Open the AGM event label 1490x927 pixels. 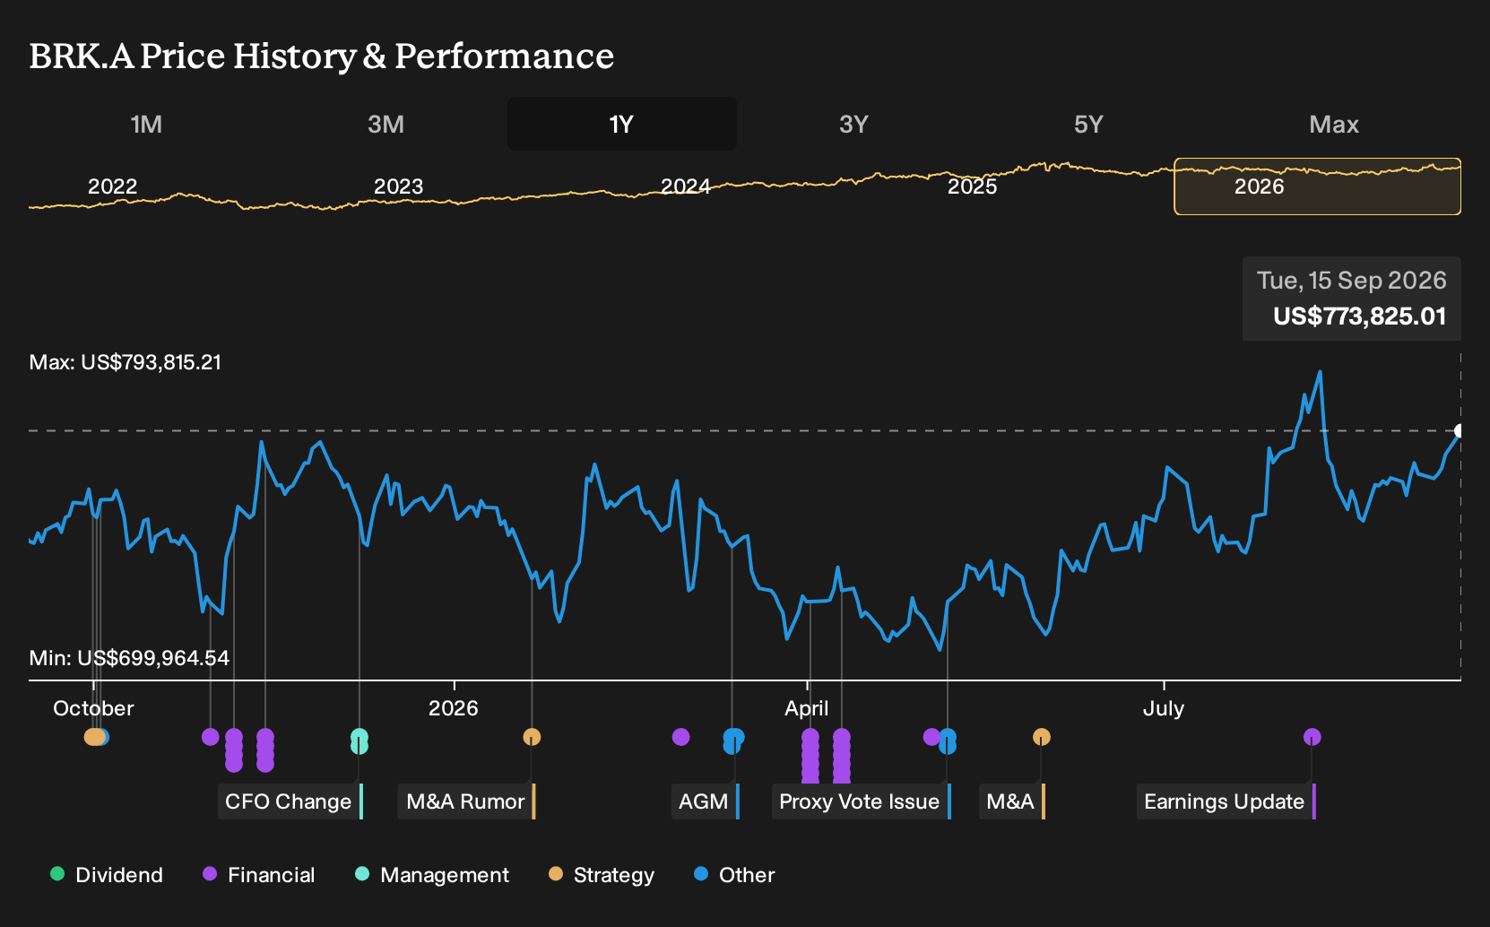pos(706,801)
